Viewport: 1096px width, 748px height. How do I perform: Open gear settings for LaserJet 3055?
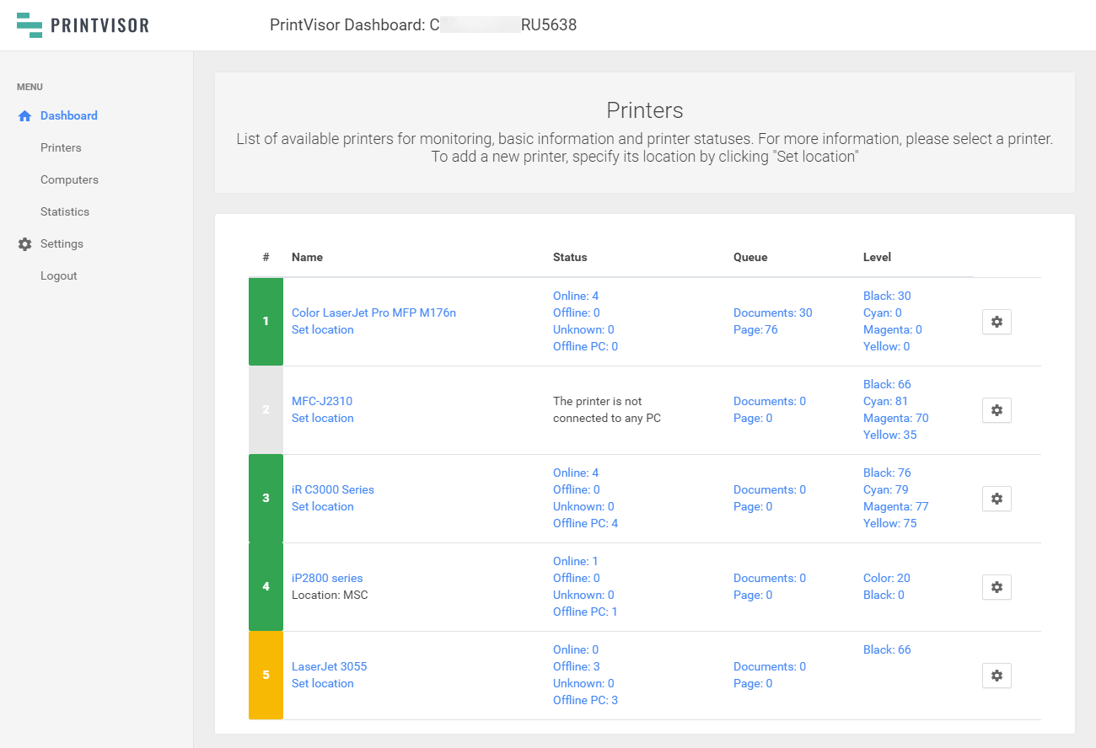(997, 676)
